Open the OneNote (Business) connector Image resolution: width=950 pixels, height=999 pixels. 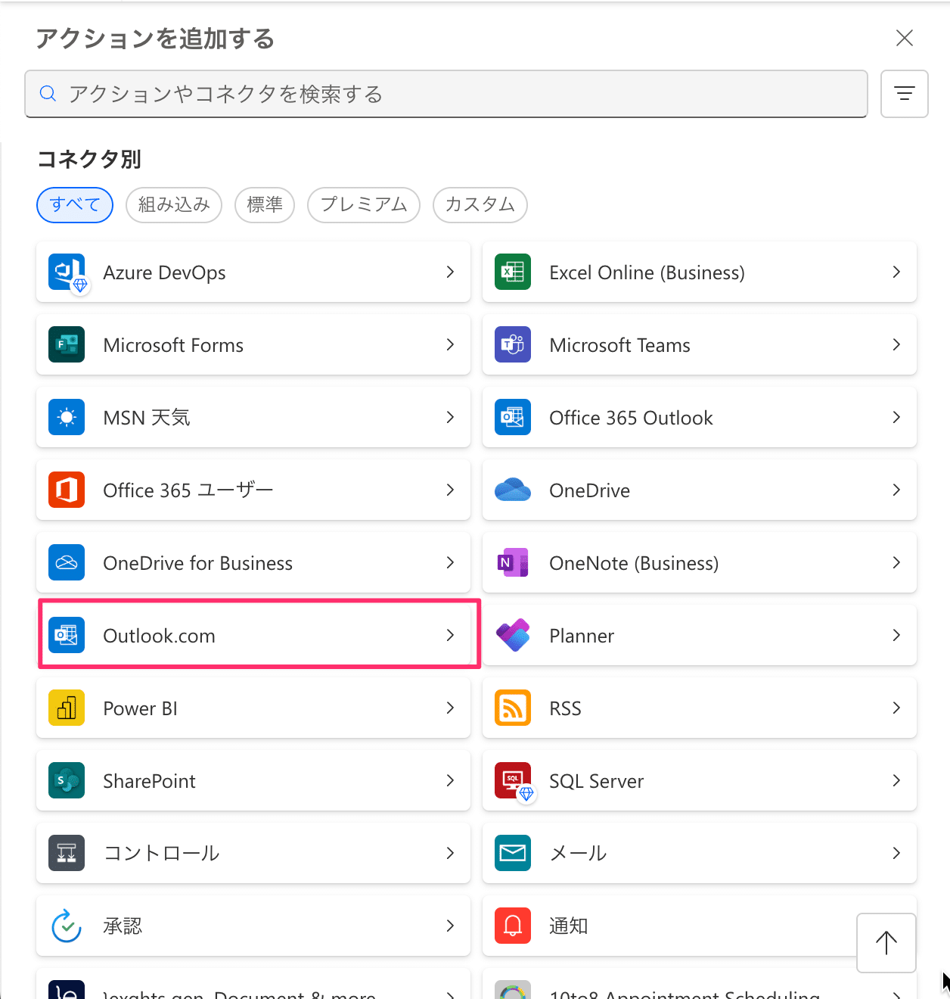point(700,563)
